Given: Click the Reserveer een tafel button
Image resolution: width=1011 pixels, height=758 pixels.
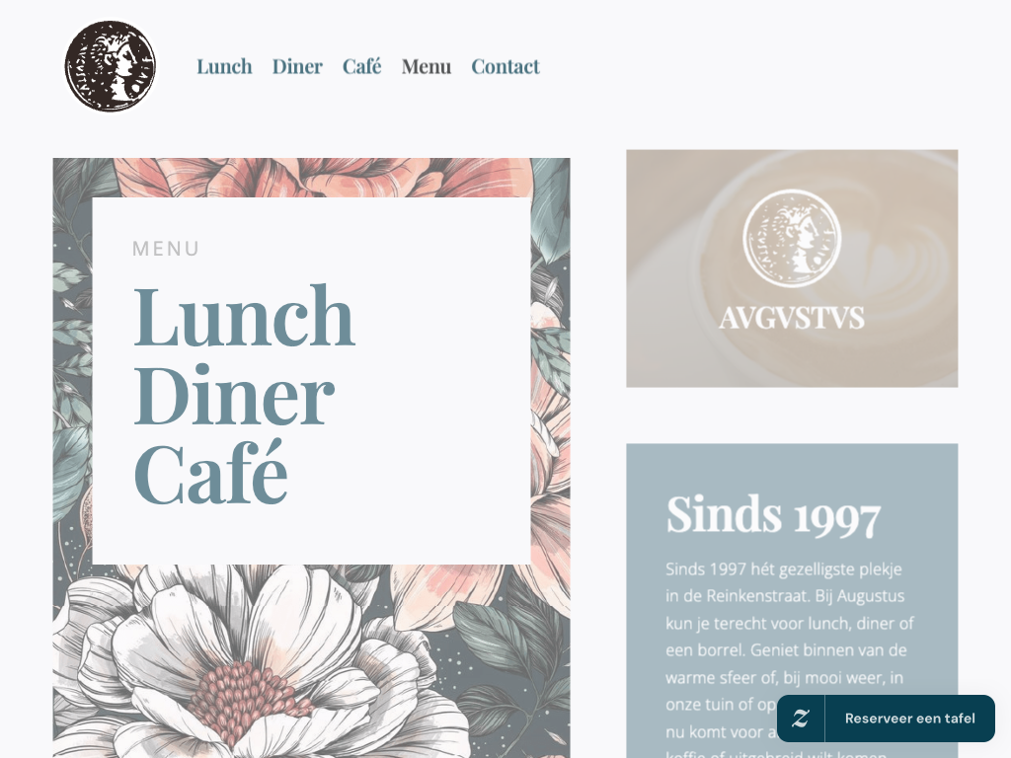Looking at the screenshot, I should click(909, 719).
